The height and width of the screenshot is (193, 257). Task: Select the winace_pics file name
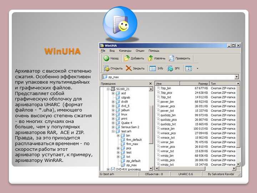point(168,133)
